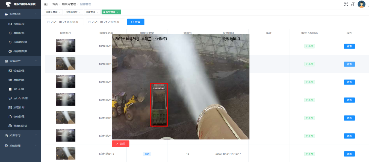Open 运行时长统计 sidebar item
Image resolution: width=369 pixels, height=162 pixels.
tap(21, 98)
